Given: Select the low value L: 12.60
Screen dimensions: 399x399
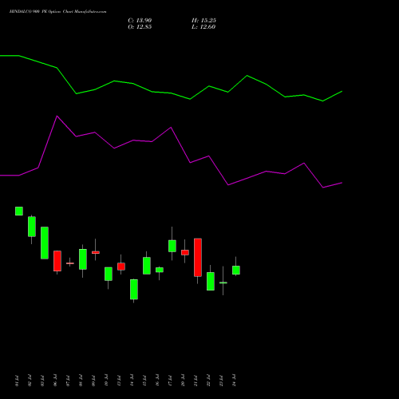Looking at the screenshot, I should (203, 27).
